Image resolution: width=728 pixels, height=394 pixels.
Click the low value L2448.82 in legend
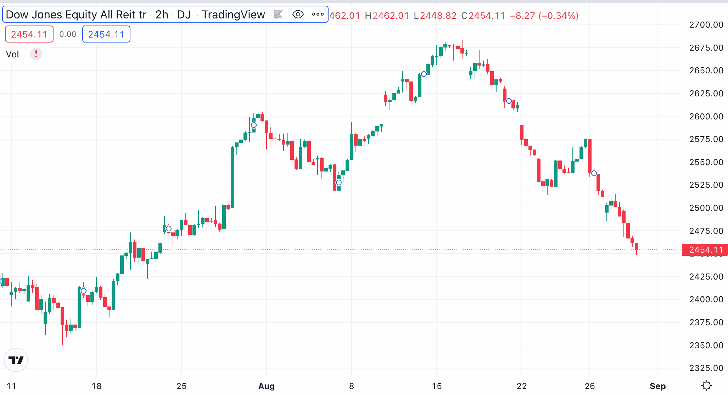point(435,16)
